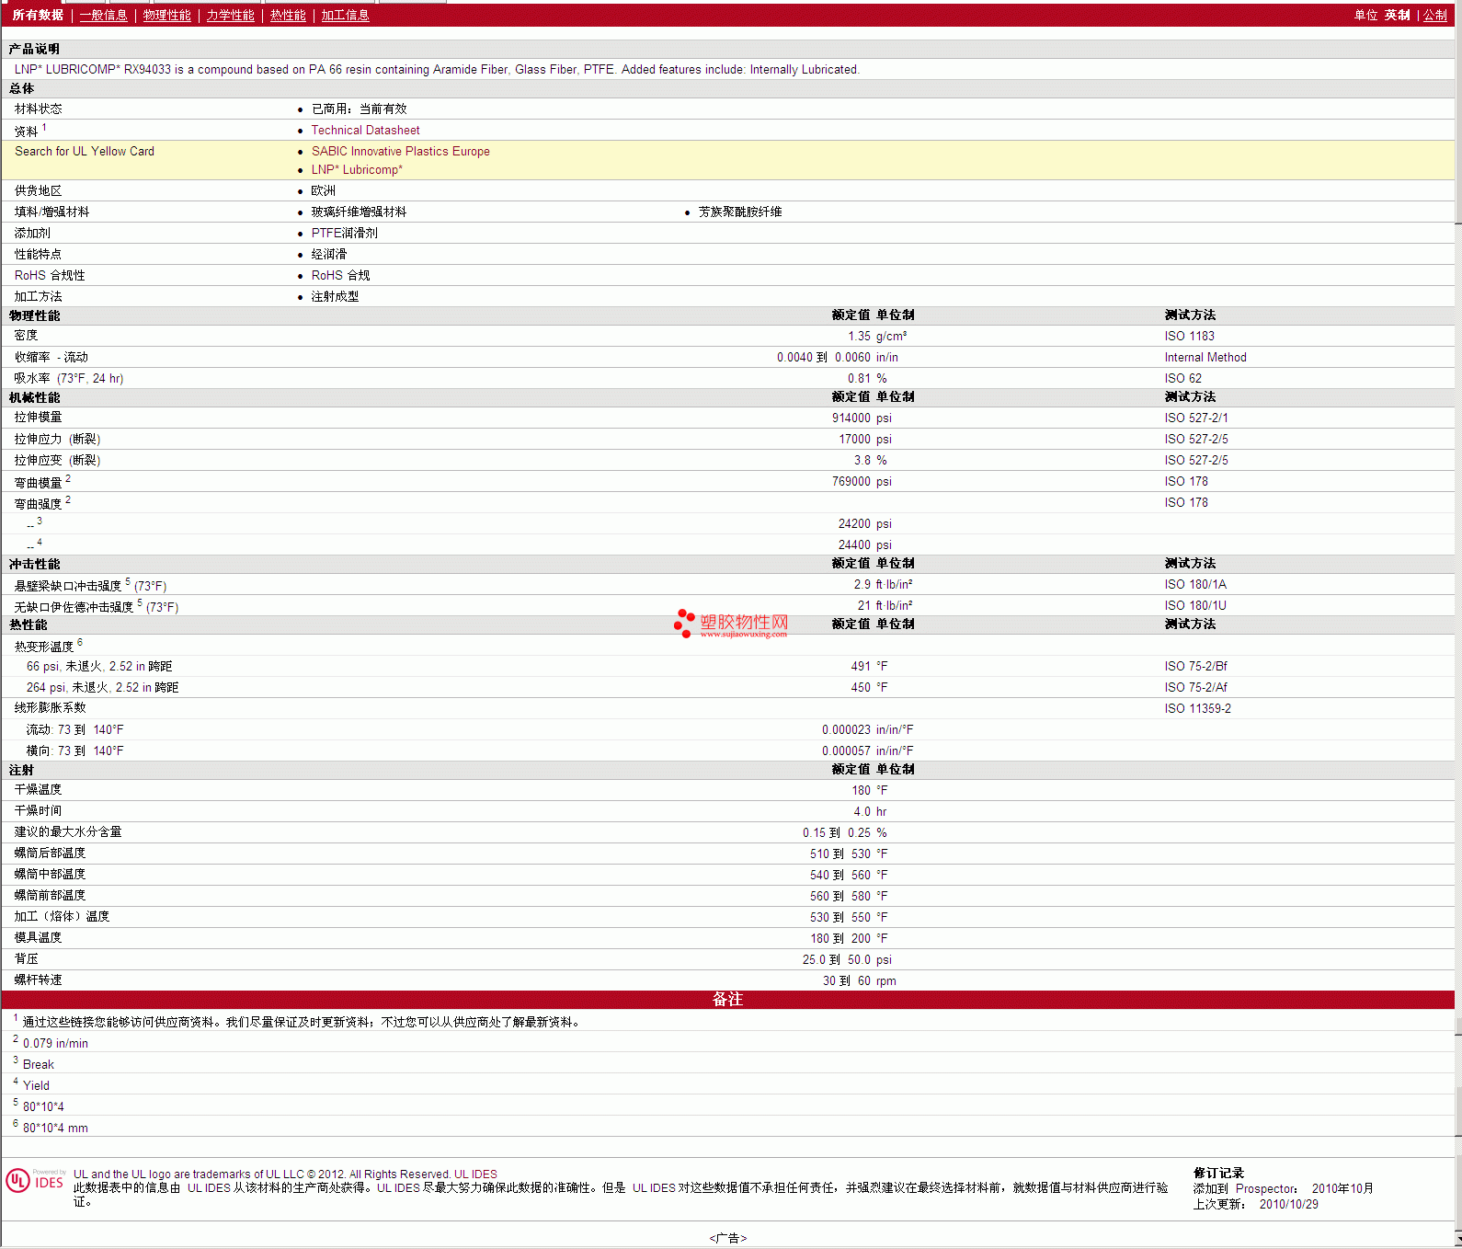Viewport: 1462px width, 1249px height.
Task: Select 英制 (imperial) units
Action: click(x=1397, y=16)
